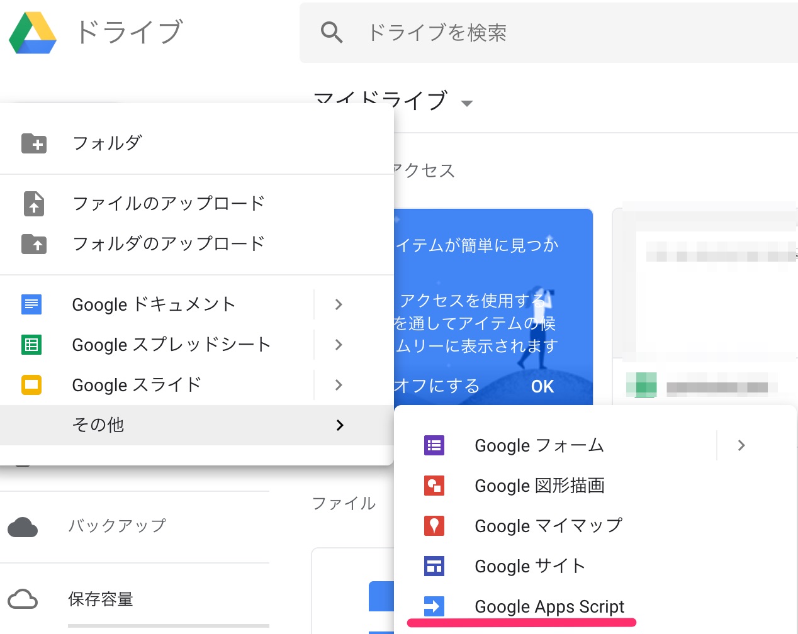
Task: Select the Google フォーム icon
Action: (434, 445)
